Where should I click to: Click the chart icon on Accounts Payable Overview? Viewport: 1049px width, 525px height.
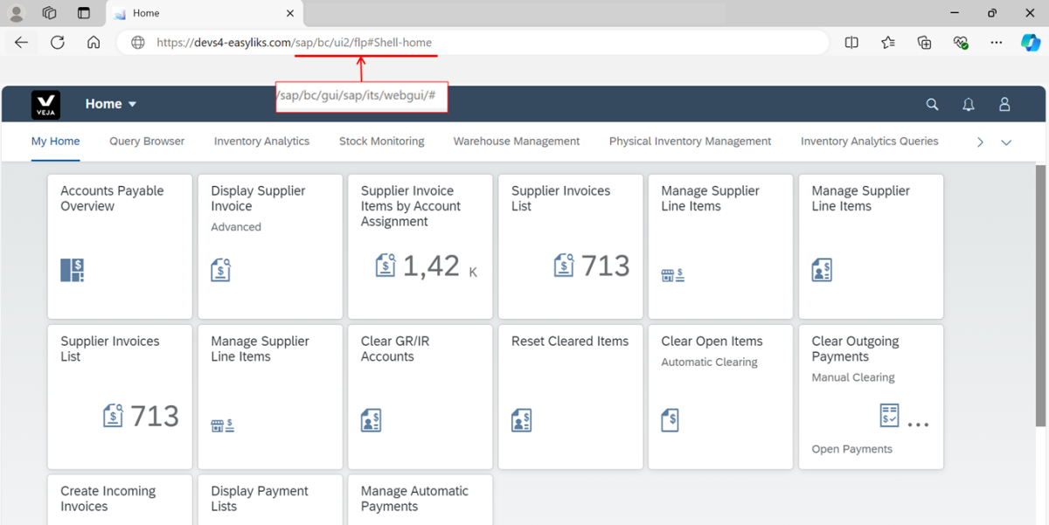[71, 269]
